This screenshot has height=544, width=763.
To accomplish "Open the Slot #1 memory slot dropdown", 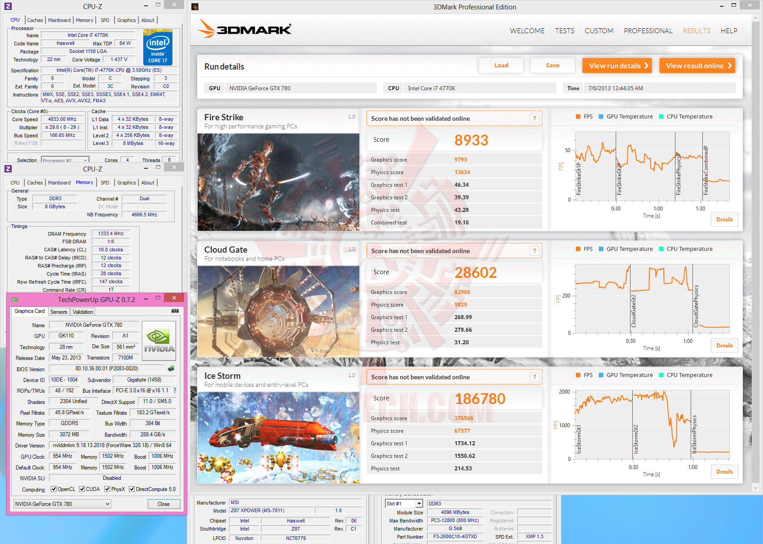I will pyautogui.click(x=404, y=504).
